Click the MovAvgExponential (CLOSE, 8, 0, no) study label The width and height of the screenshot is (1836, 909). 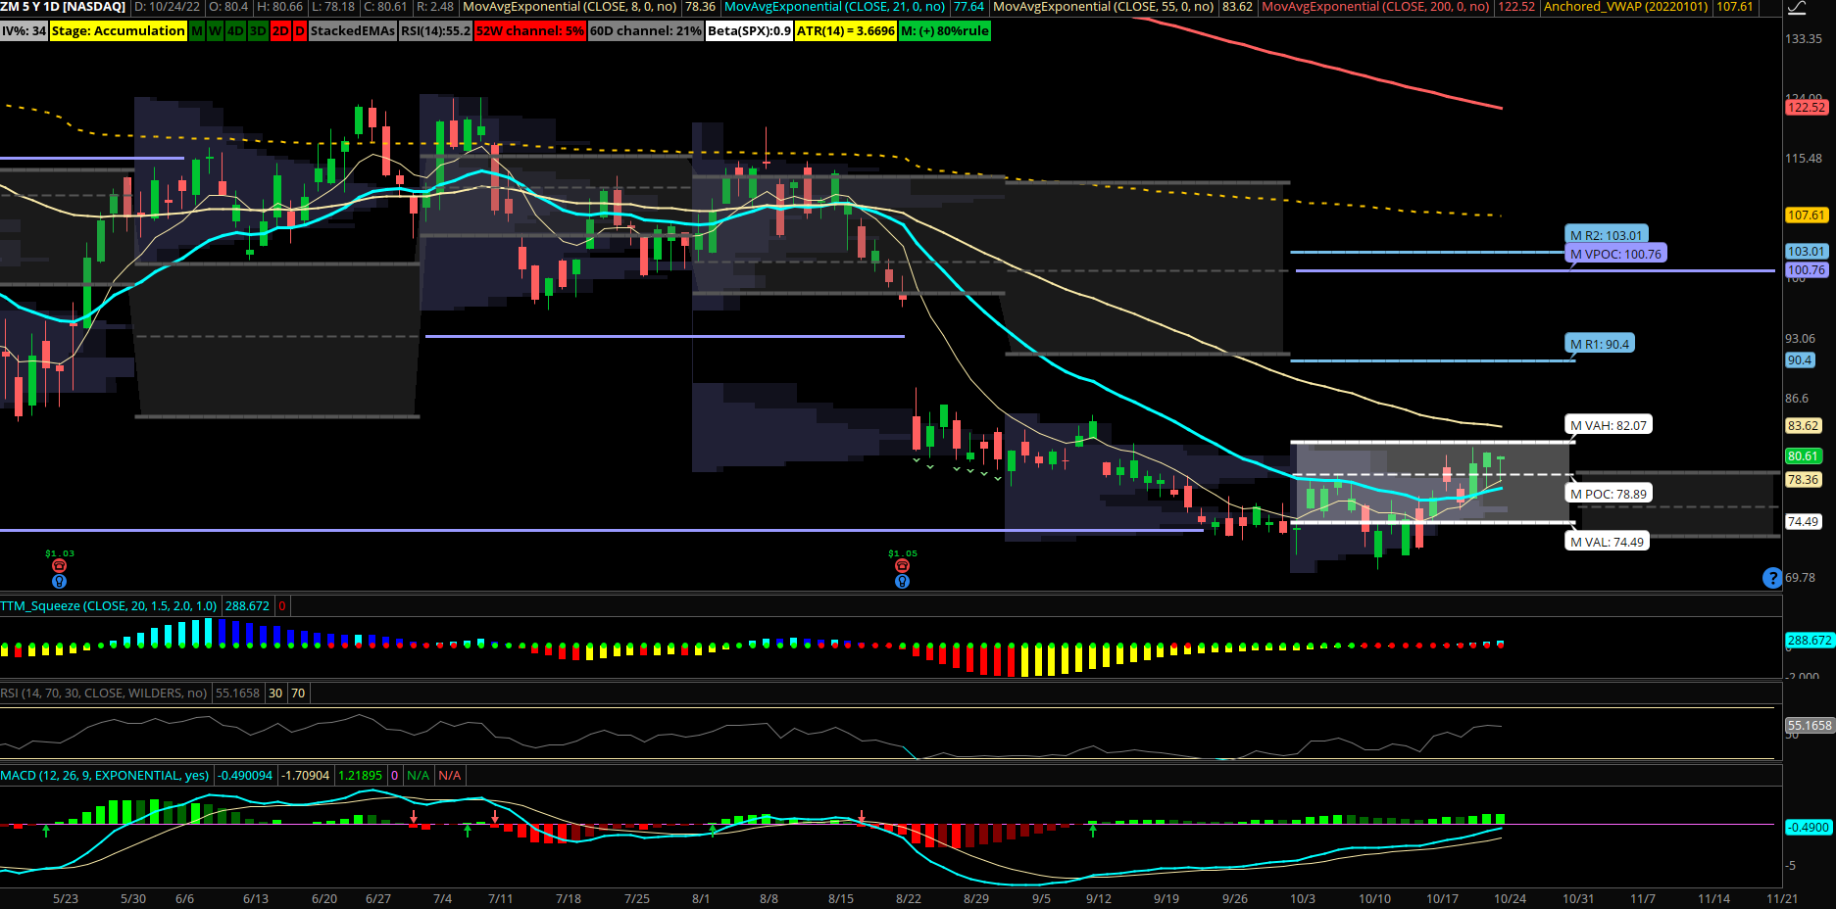point(570,7)
